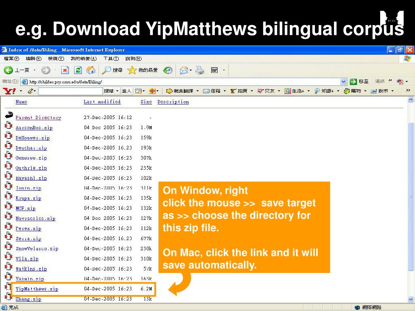Viewport: 415px width, 311px height.
Task: Sort by the Last modified header link
Action: (102, 102)
